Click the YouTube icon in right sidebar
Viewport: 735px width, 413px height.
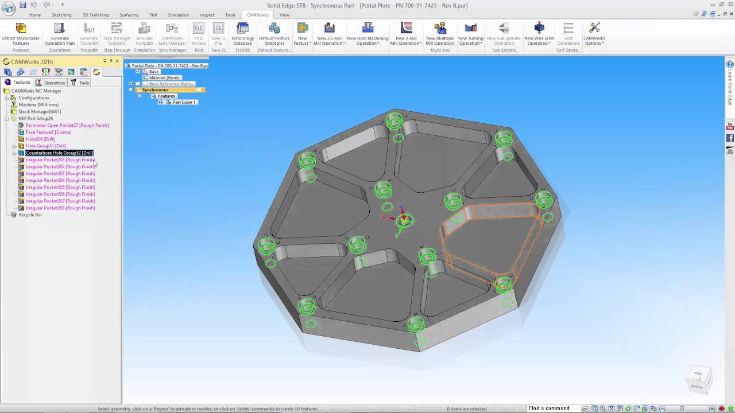pyautogui.click(x=730, y=126)
